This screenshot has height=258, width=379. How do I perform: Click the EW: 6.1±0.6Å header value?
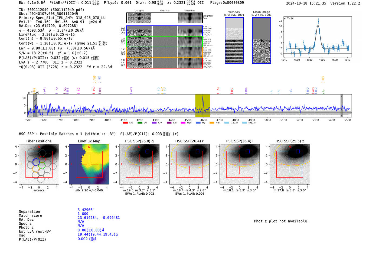tap(32, 3)
